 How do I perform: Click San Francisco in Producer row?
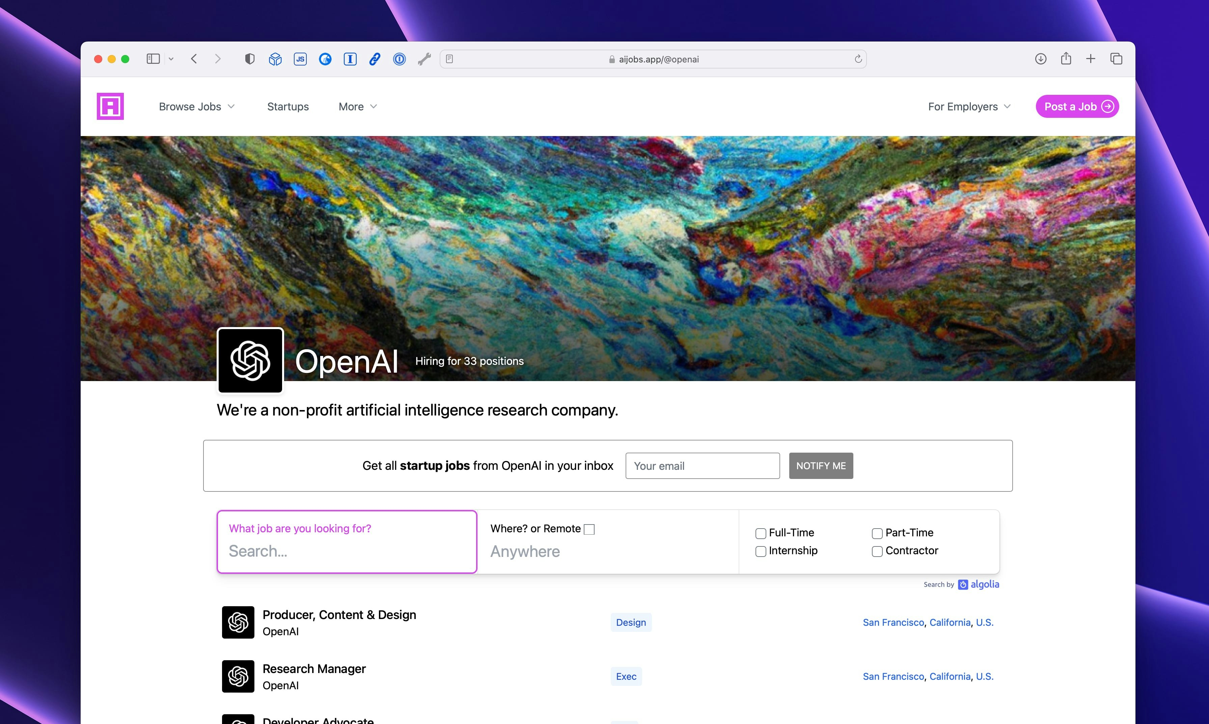pyautogui.click(x=894, y=622)
